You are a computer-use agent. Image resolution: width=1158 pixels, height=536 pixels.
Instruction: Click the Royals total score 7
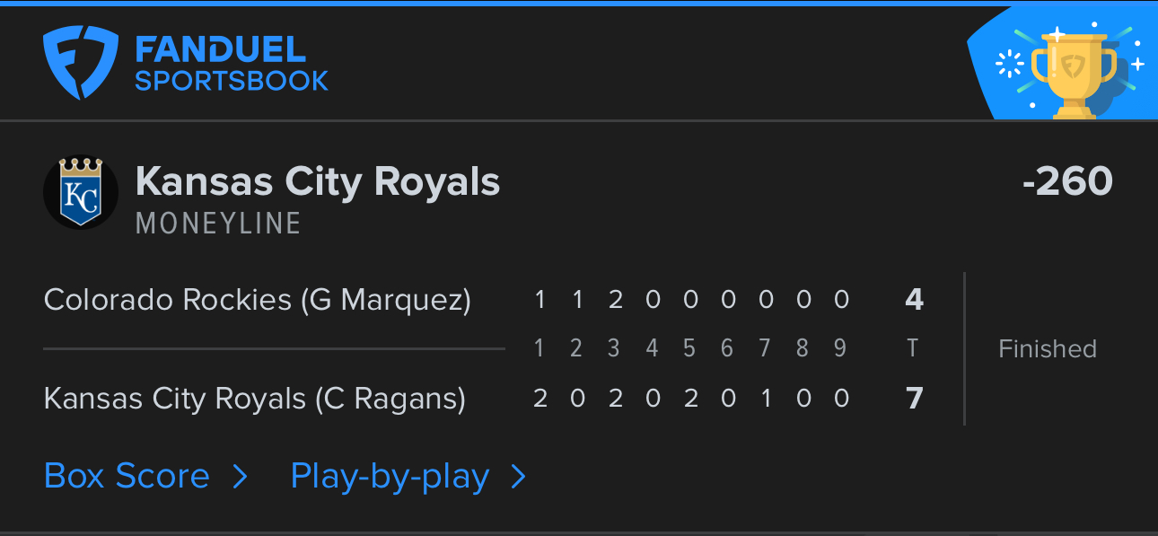[914, 398]
